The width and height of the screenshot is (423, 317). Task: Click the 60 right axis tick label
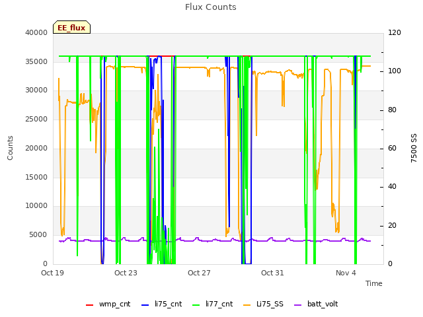pos(392,148)
